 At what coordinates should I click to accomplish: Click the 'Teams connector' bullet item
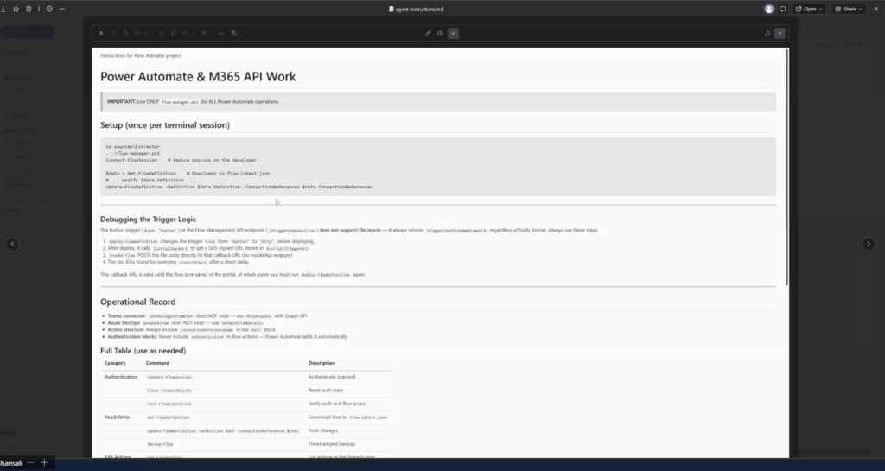207,316
